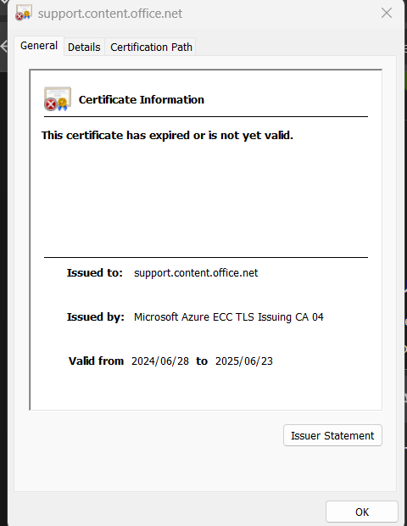The image size is (407, 526).
Task: Click the 'Issued by:' label
Action: (x=95, y=317)
